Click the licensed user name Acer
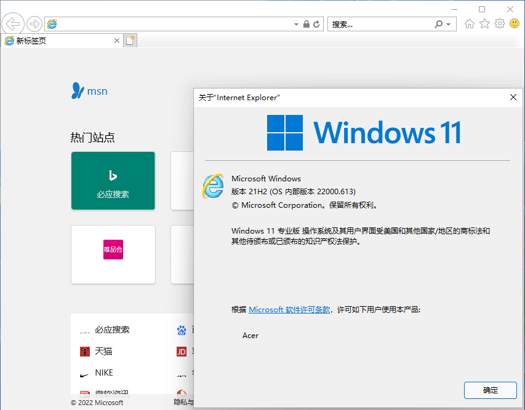This screenshot has width=525, height=410. pyautogui.click(x=250, y=336)
